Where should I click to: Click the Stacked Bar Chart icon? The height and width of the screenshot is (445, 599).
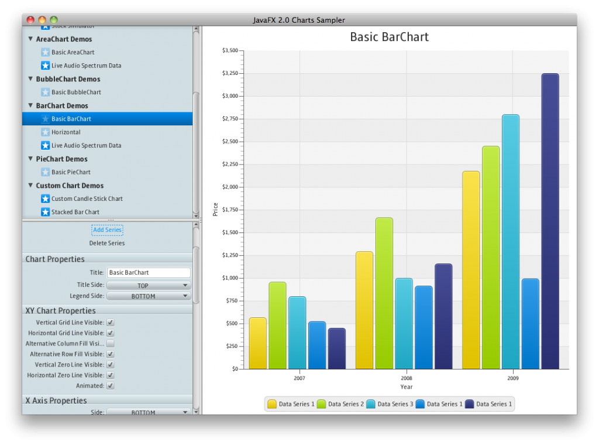point(45,212)
